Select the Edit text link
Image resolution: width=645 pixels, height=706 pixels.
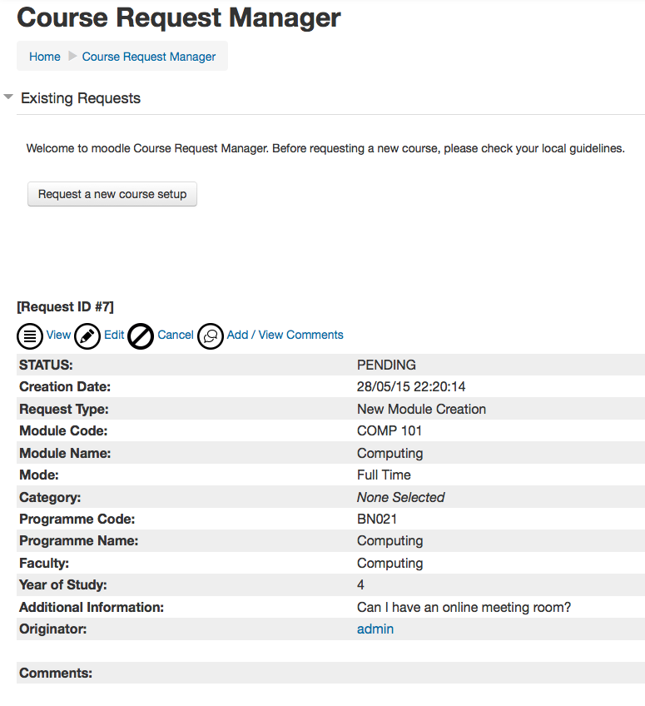(114, 335)
